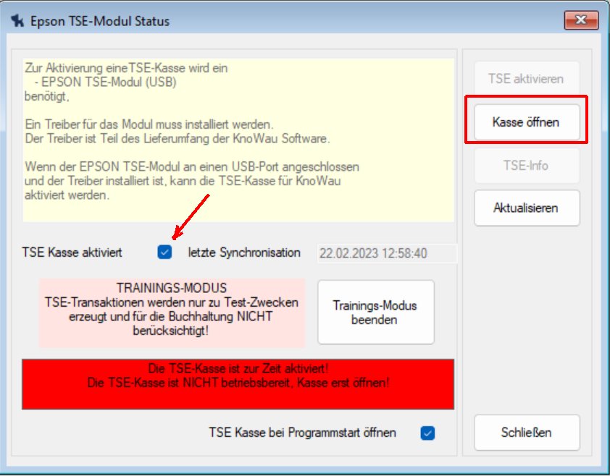The image size is (610, 476).
Task: Click the red TSE-Kasse status banner
Action: tap(238, 383)
